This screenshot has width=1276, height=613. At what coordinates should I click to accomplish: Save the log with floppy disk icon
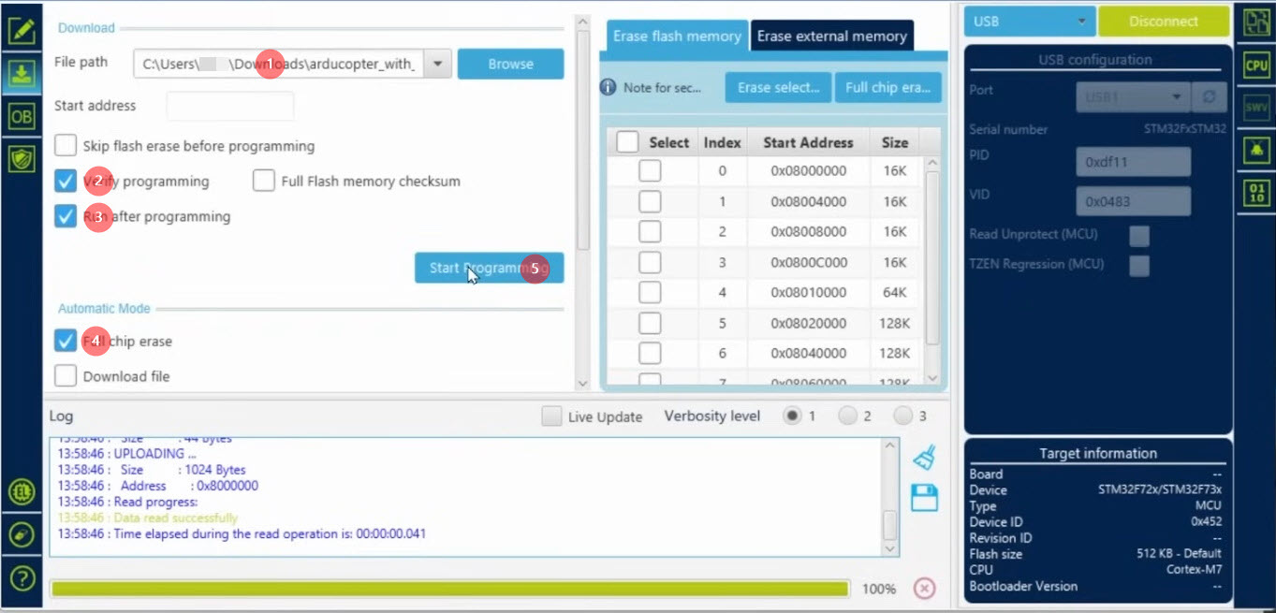click(x=924, y=498)
